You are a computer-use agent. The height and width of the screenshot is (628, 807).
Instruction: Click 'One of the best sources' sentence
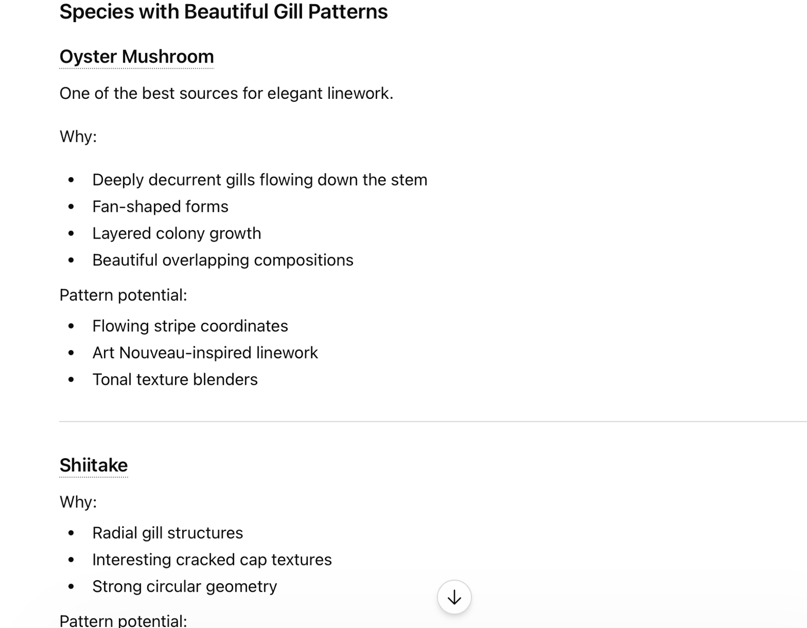point(226,93)
